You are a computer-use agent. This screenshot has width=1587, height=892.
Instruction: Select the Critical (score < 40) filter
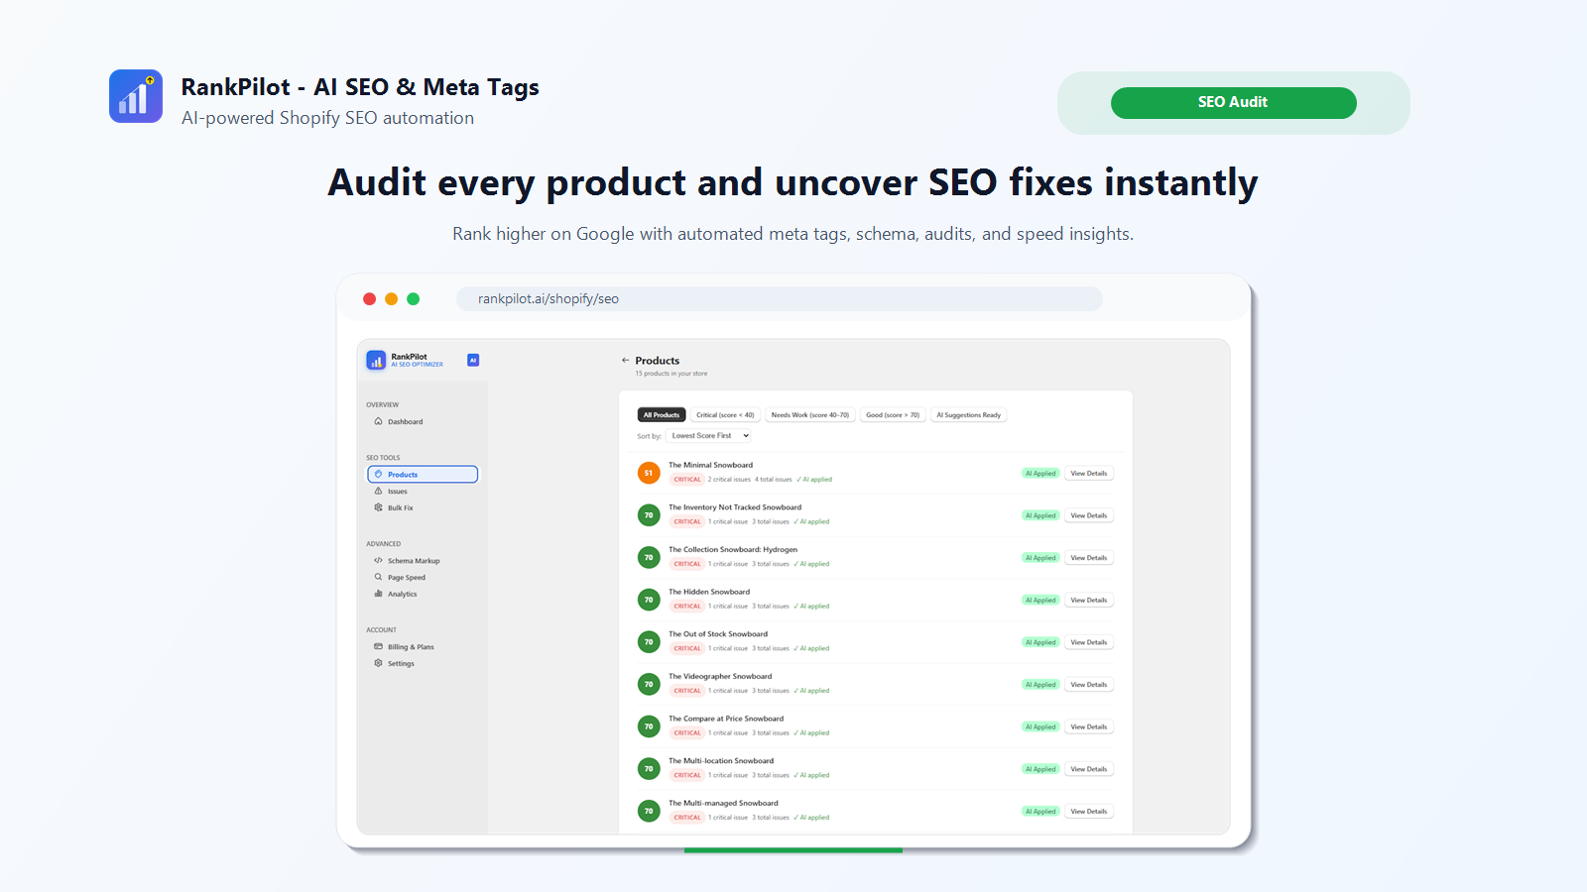point(725,415)
